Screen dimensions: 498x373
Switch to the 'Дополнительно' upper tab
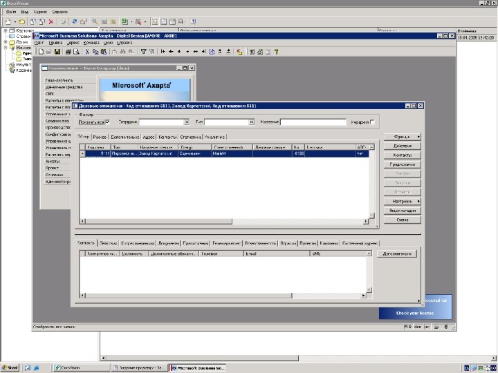point(124,137)
